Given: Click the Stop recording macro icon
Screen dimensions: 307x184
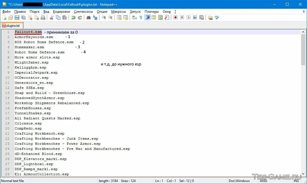Looking at the screenshot, I should (182, 17).
